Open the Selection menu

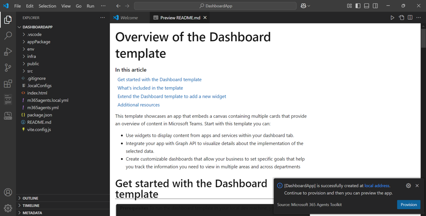click(47, 6)
